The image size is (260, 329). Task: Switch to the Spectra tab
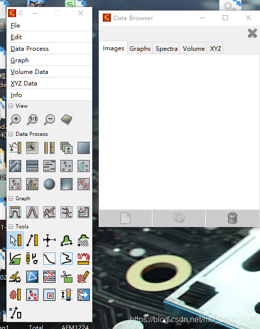[x=166, y=49]
